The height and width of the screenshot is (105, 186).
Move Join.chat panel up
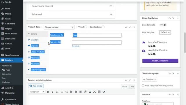(170, 94)
